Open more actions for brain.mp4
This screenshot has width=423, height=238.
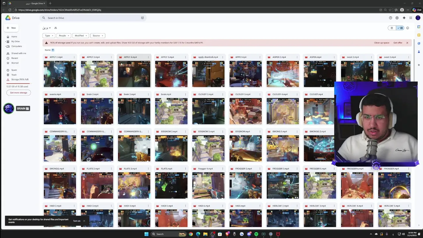click(185, 95)
